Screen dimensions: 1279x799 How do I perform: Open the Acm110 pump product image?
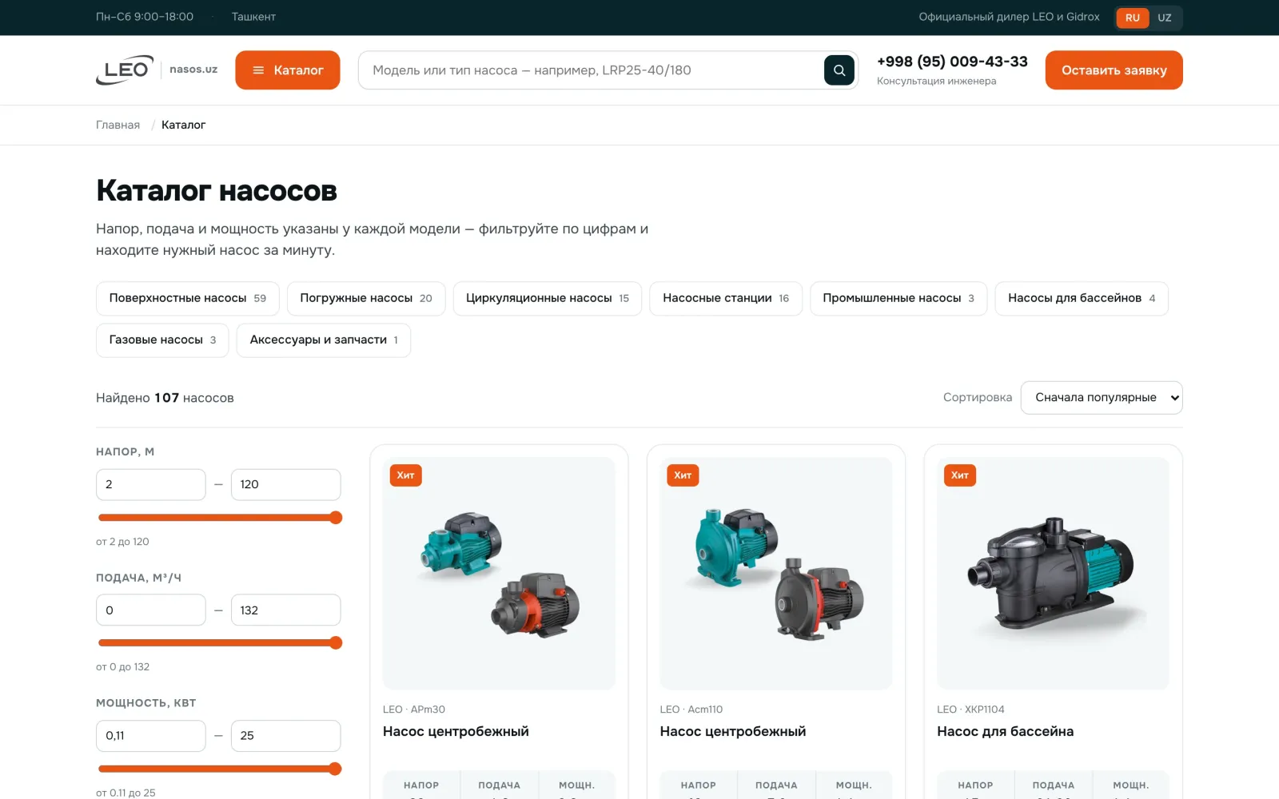(776, 574)
